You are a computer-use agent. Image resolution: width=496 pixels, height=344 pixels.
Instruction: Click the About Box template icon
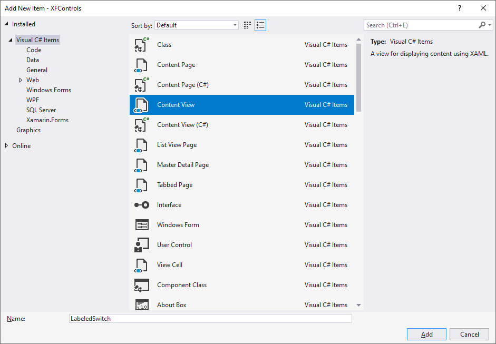(141, 305)
